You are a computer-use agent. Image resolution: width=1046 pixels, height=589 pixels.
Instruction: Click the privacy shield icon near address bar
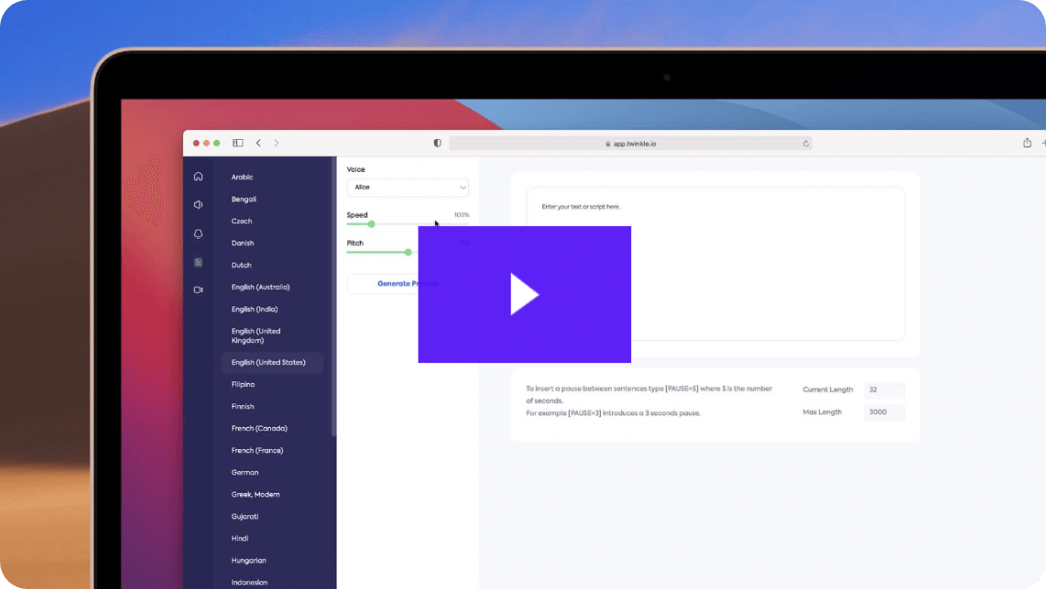point(437,143)
